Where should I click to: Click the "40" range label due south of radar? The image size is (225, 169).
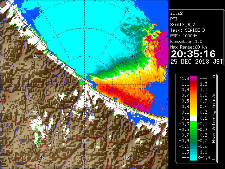click(84, 141)
